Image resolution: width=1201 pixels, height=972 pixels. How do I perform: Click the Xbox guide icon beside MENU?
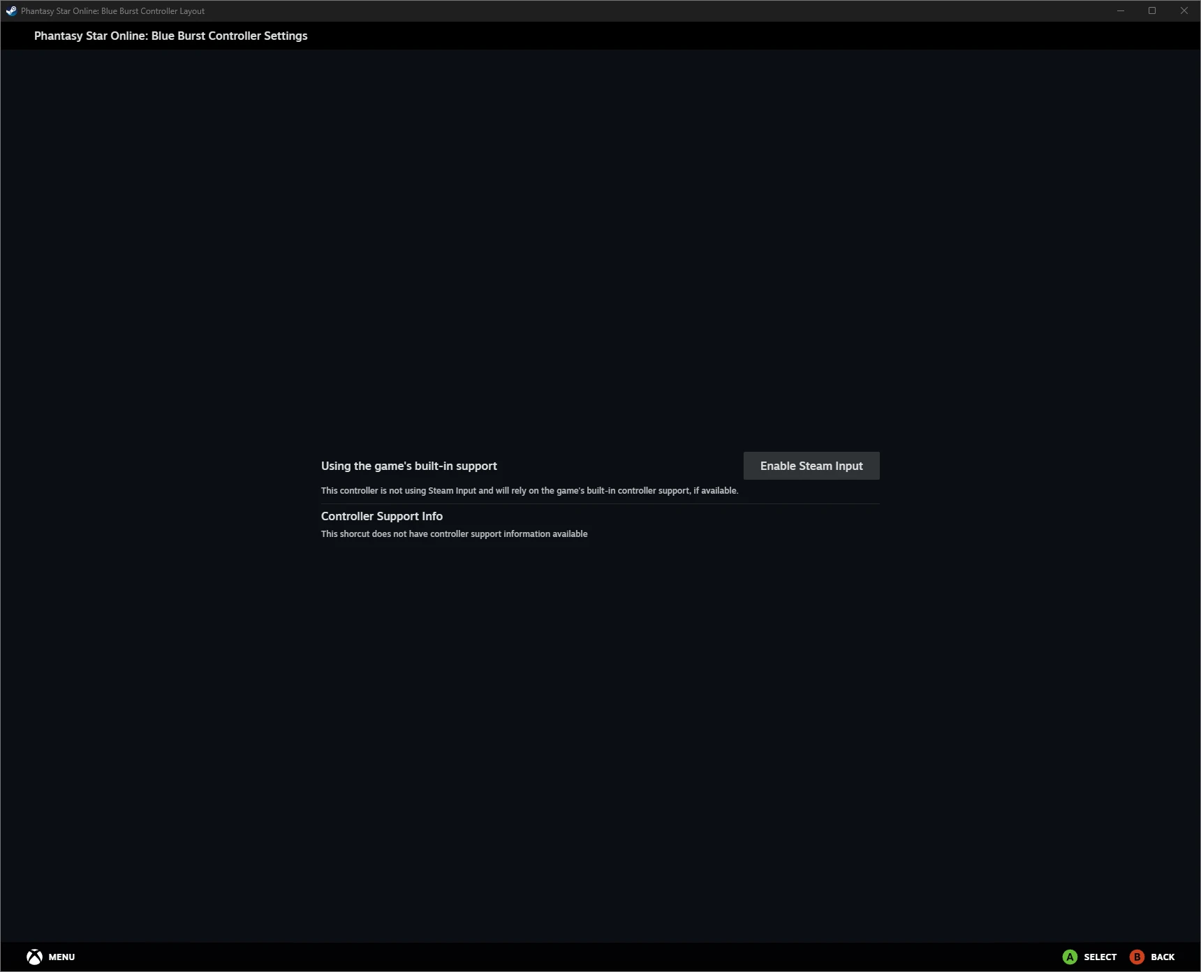click(x=34, y=957)
